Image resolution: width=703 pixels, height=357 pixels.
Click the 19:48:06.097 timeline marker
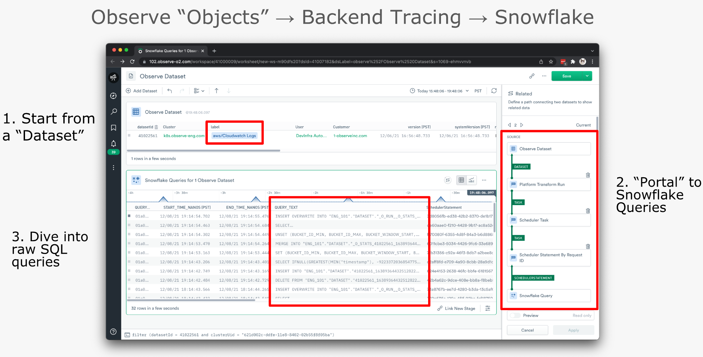pos(481,193)
